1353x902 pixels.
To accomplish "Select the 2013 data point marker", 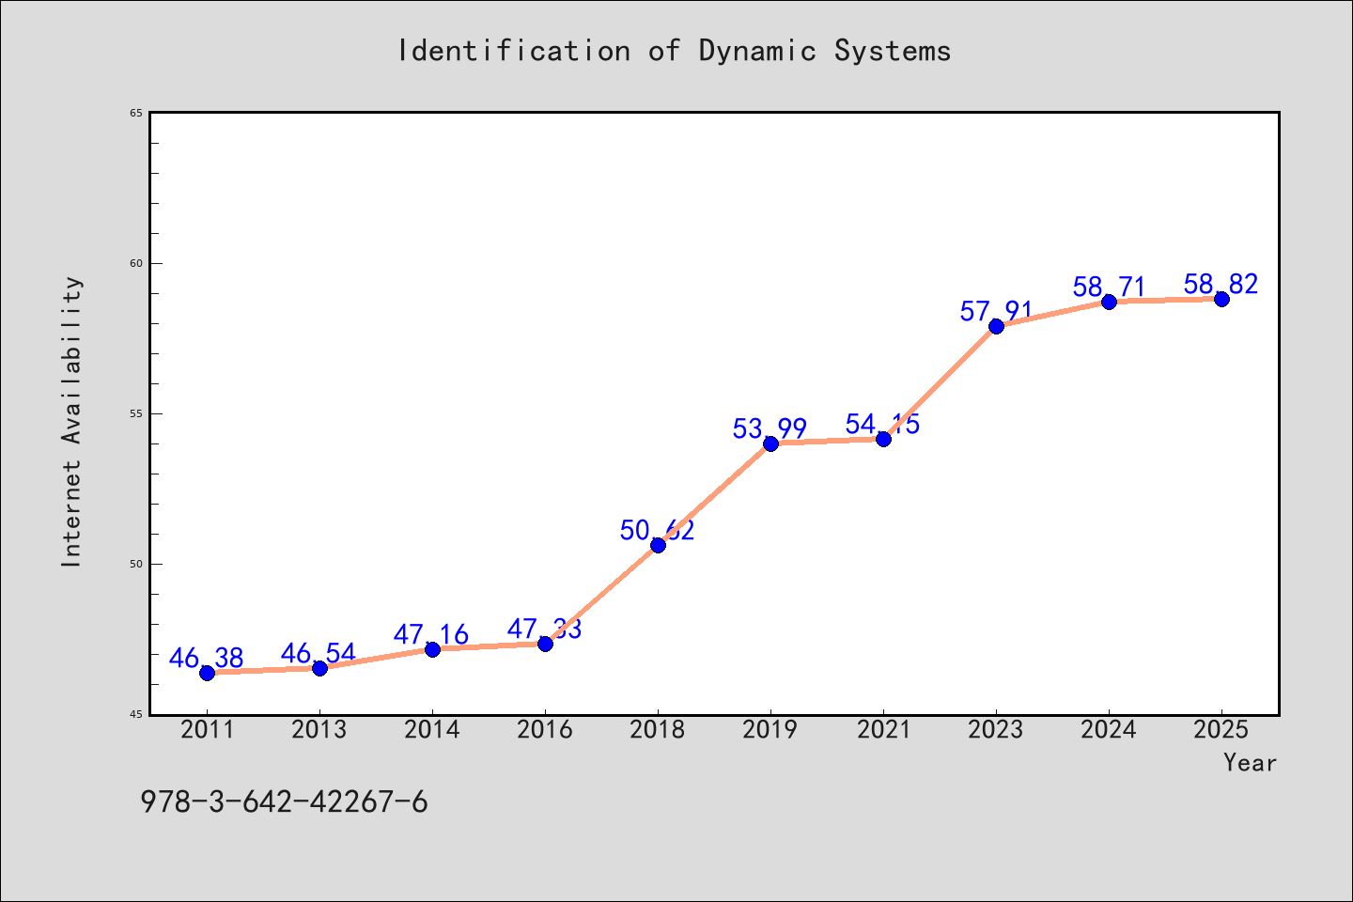I will click(x=319, y=668).
